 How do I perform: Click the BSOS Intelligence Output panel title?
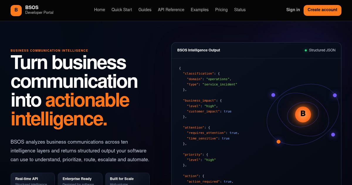(x=199, y=50)
